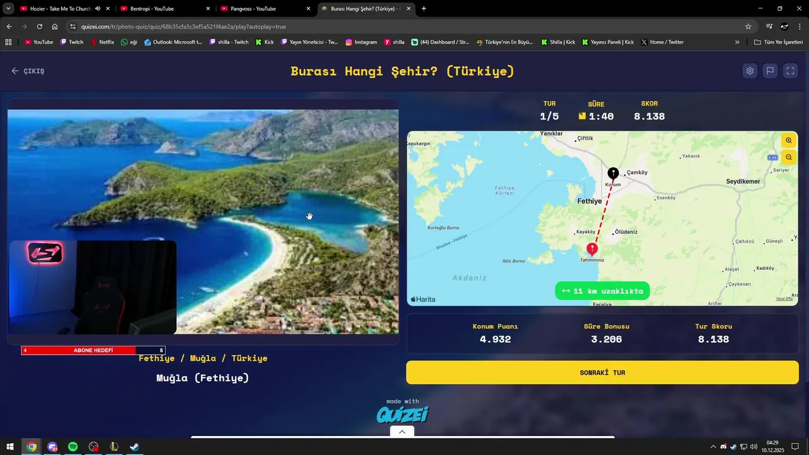Expand the bottom panel chevron
Viewport: 809px width, 455px height.
402,432
